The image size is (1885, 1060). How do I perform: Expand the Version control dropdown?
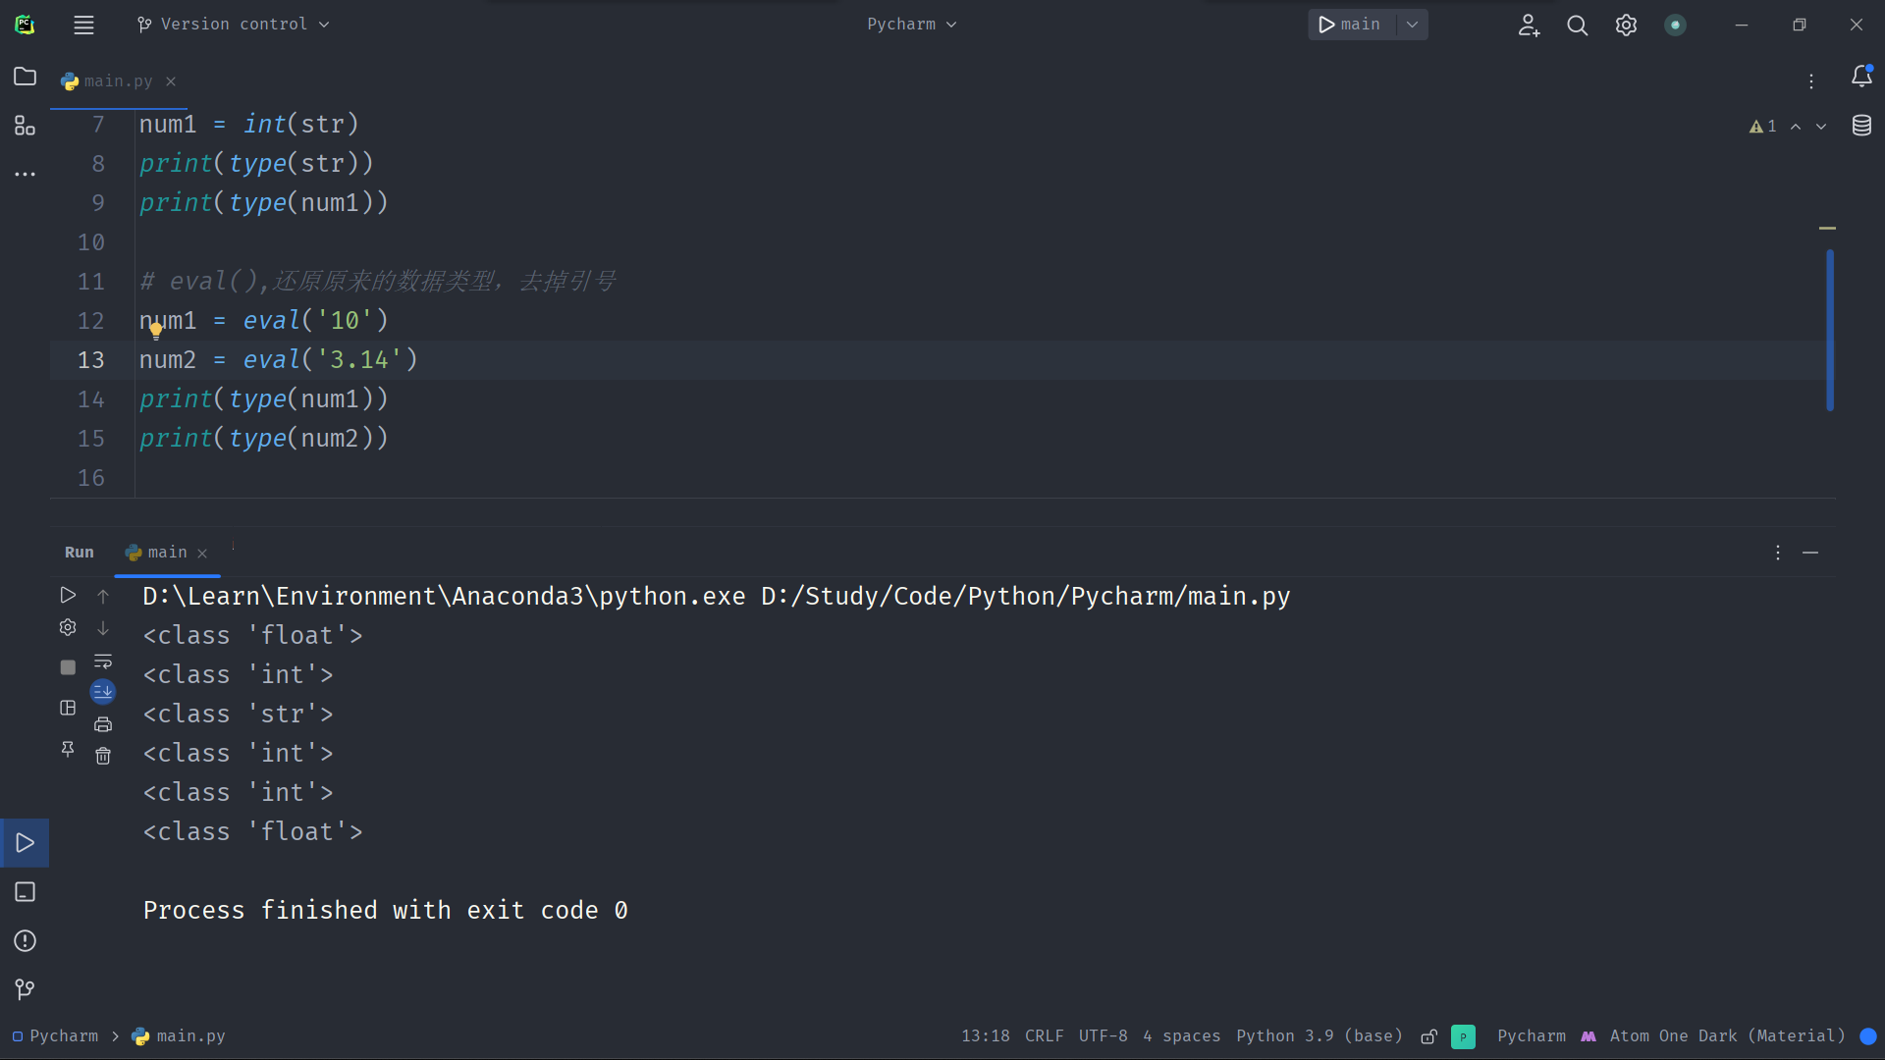pyautogui.click(x=234, y=25)
